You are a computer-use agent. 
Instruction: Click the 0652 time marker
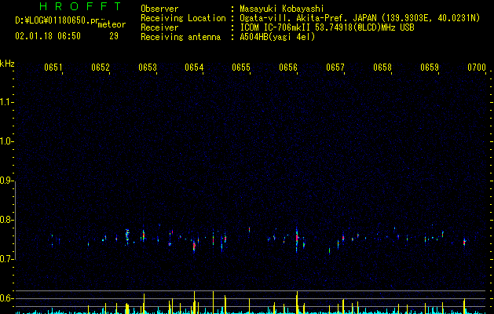coord(101,68)
